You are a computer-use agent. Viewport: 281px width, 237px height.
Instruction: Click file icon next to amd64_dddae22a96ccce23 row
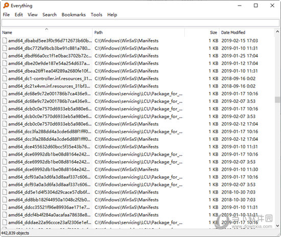[5, 223]
